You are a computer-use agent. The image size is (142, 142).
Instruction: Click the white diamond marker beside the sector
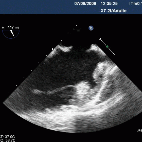point(52,49)
